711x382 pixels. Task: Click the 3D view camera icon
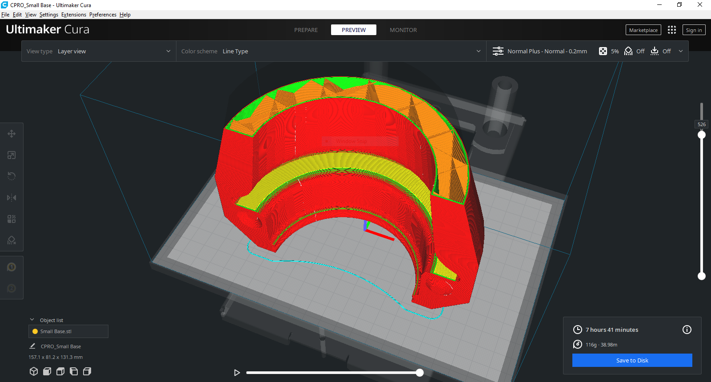click(x=34, y=371)
